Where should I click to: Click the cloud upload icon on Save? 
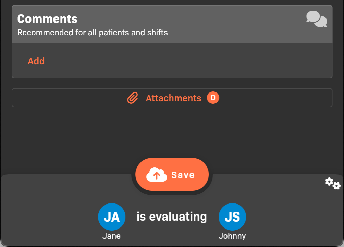tap(157, 175)
